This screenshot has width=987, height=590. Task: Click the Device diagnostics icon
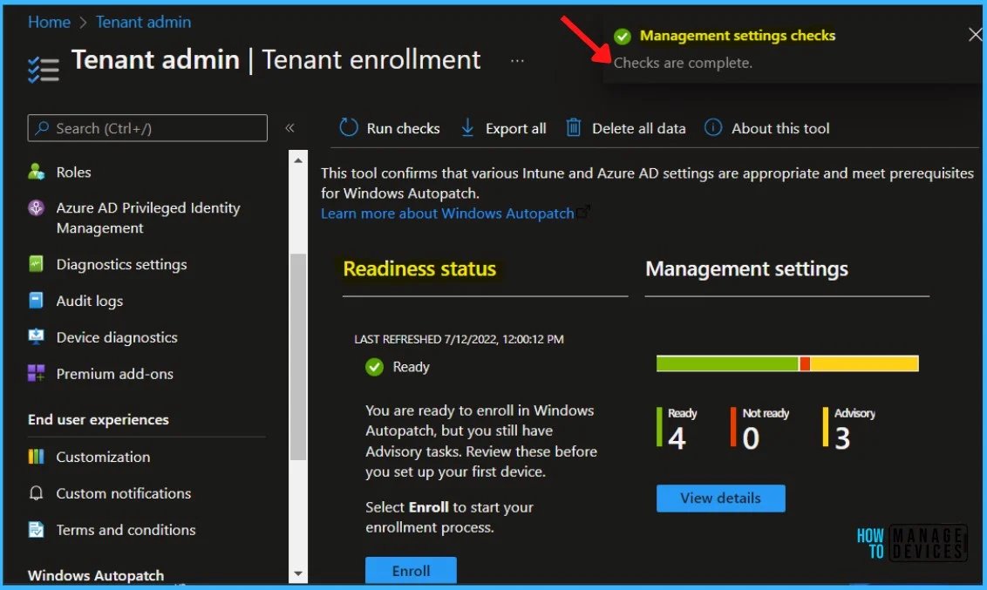[x=37, y=337]
